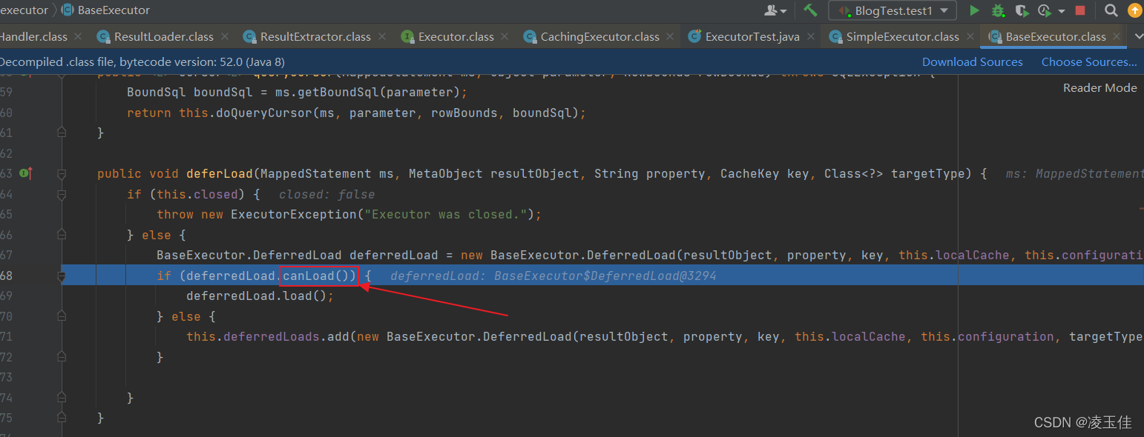Stop the running process (red square)
1144x437 pixels.
click(x=1080, y=10)
